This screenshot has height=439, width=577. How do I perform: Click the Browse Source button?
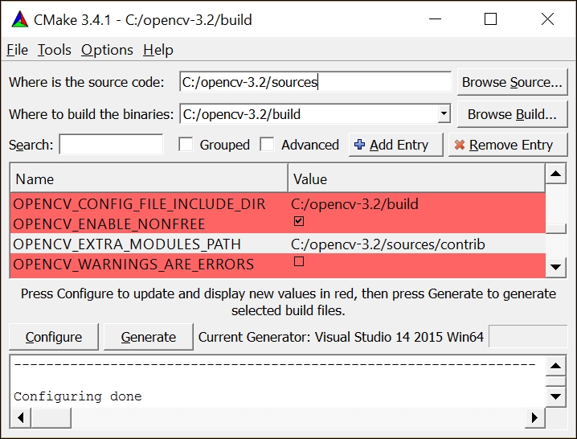tap(512, 82)
